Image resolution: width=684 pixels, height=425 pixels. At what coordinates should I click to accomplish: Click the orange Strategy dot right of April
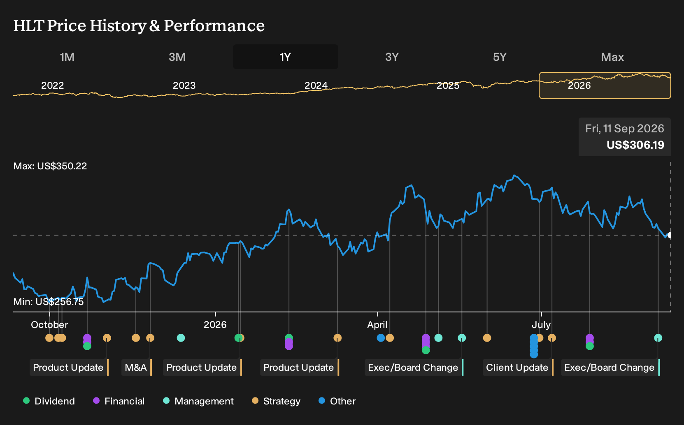(x=390, y=338)
